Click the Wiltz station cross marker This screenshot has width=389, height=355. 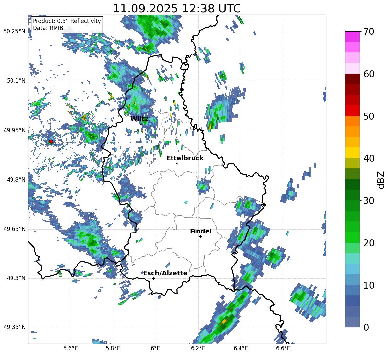coord(141,124)
